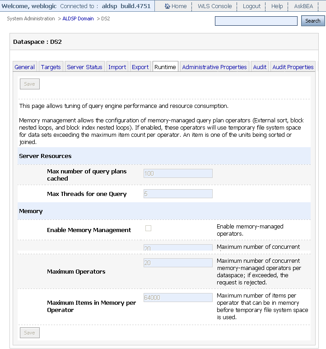326x349 pixels.
Task: Click the bottom Save button
Action: (x=30, y=333)
